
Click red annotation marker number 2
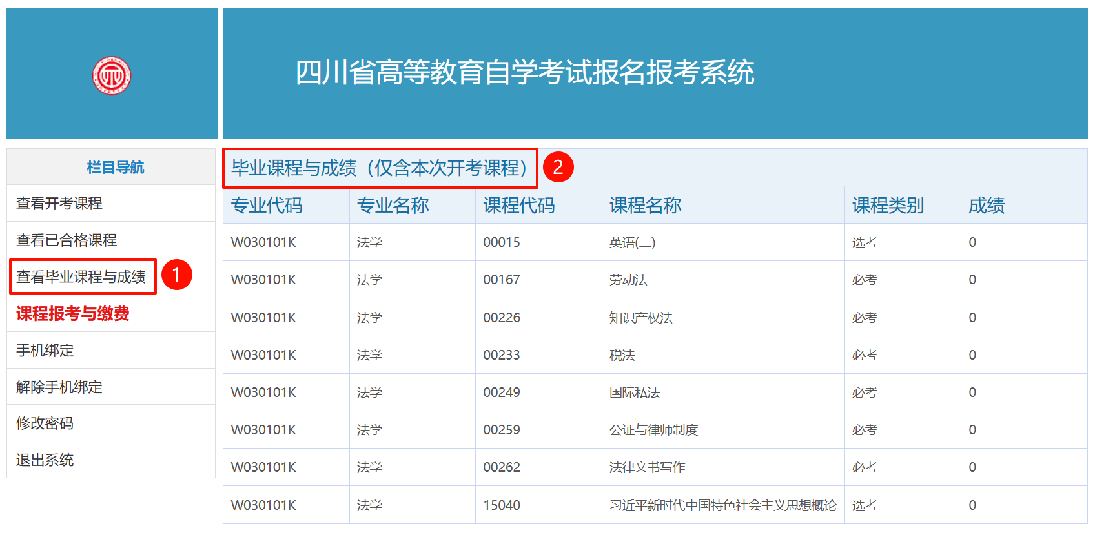(x=558, y=168)
